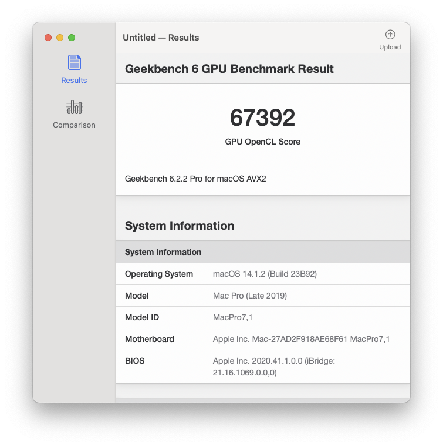The height and width of the screenshot is (446, 443).
Task: Maximize the window with the green button
Action: tap(72, 38)
